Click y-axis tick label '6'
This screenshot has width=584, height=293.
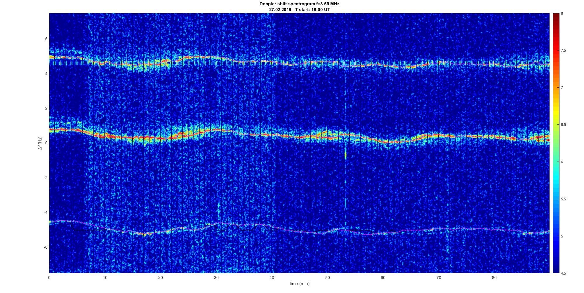pyautogui.click(x=46, y=39)
